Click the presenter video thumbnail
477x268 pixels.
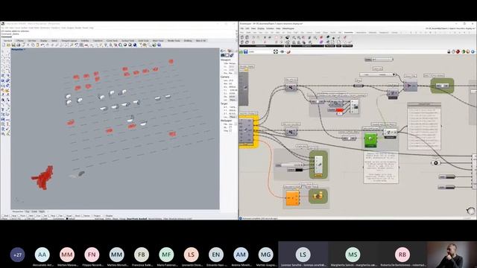click(x=452, y=255)
